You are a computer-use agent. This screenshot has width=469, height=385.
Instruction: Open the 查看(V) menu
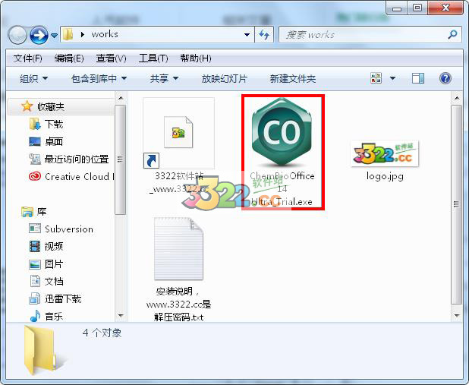click(111, 58)
